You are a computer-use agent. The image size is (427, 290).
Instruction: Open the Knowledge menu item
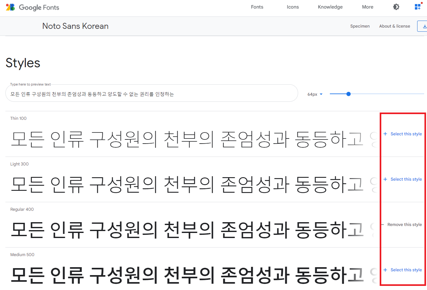[x=330, y=7]
